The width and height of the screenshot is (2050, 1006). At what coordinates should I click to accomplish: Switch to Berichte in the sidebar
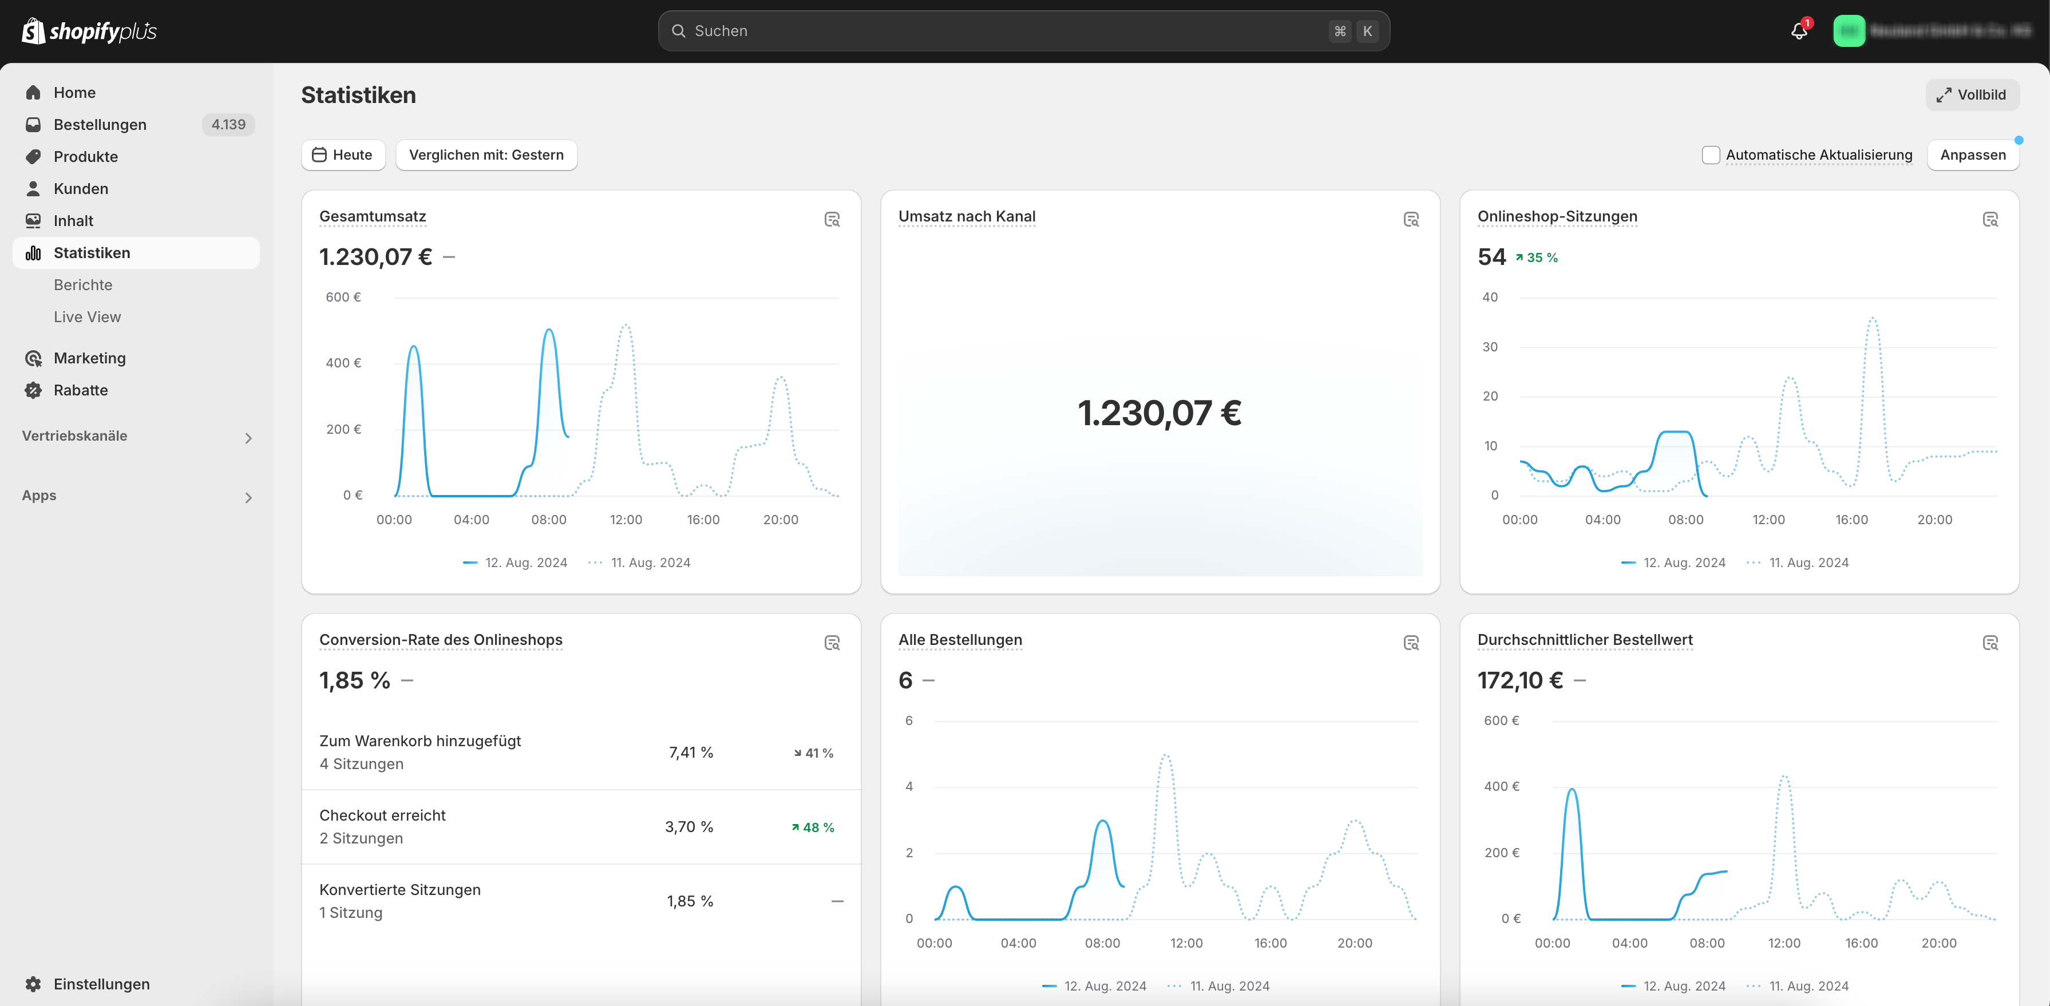(84, 284)
